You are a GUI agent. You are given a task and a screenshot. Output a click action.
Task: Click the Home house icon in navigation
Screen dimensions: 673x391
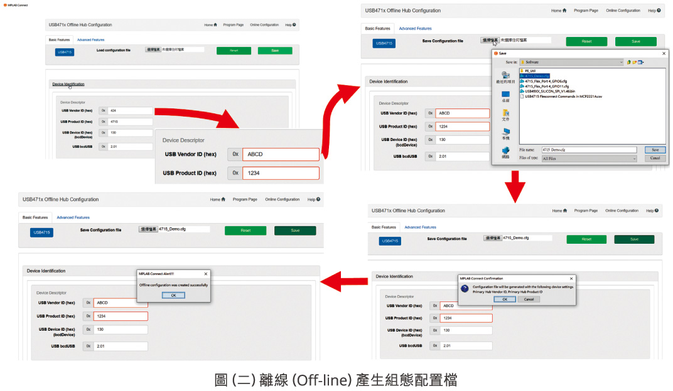(x=564, y=11)
